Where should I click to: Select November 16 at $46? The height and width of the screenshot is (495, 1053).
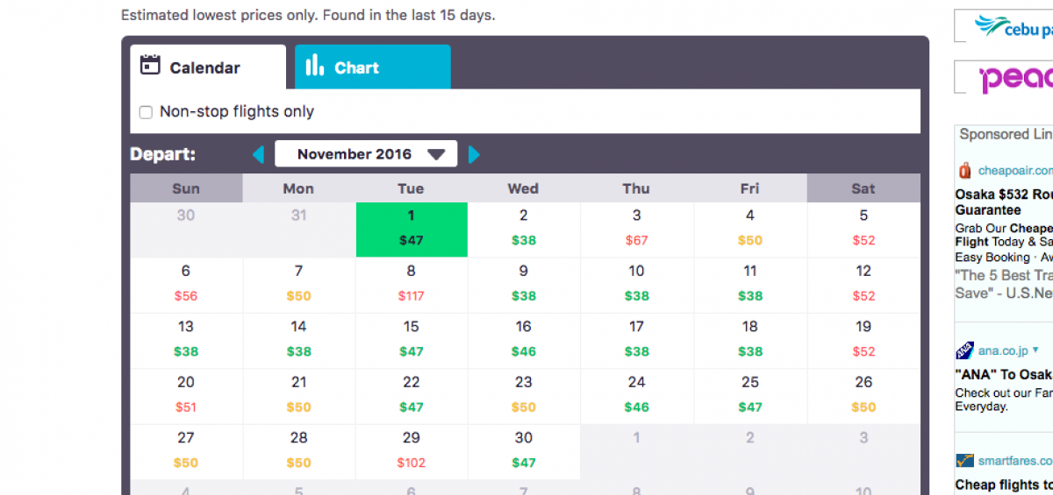(x=524, y=339)
